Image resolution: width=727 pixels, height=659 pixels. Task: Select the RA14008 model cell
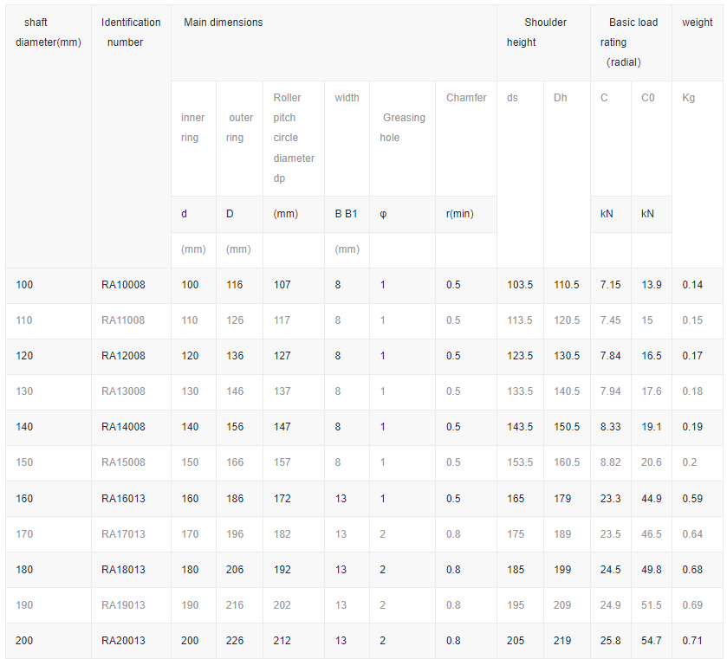pyautogui.click(x=123, y=427)
